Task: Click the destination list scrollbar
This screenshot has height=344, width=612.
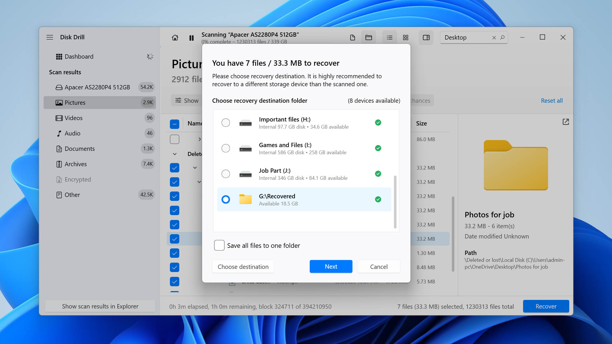Action: 395,202
